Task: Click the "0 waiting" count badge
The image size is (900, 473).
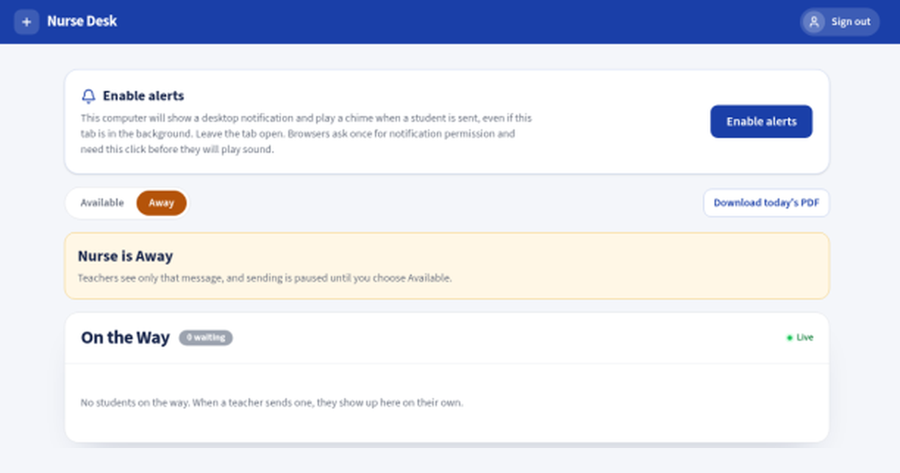Action: 206,338
